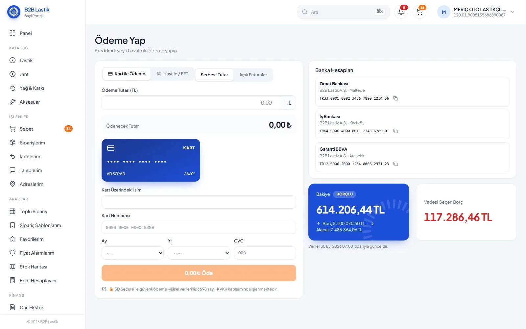Focus the Kart Numarası field

(199, 227)
